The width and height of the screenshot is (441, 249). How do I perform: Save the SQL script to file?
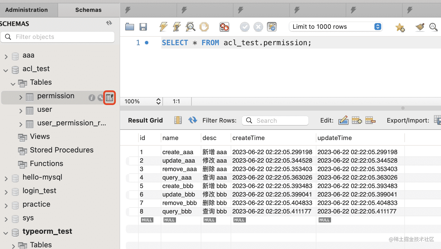(x=143, y=27)
